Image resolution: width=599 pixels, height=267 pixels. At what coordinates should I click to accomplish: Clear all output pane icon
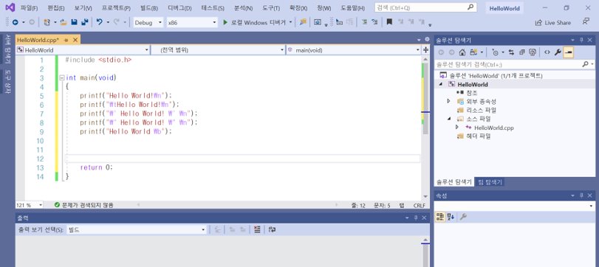coord(257,229)
